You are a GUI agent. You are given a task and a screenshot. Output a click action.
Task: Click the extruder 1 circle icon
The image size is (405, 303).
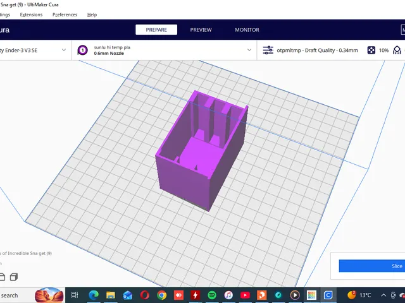pyautogui.click(x=83, y=50)
